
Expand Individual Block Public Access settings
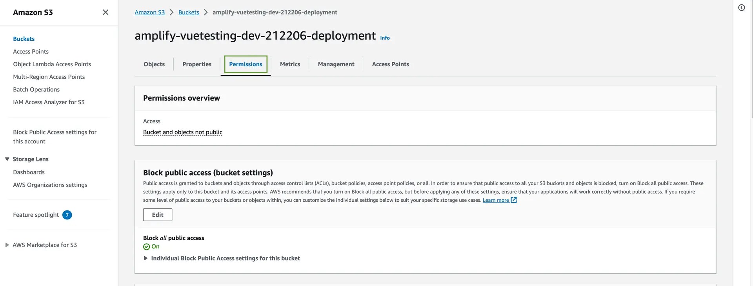(146, 258)
